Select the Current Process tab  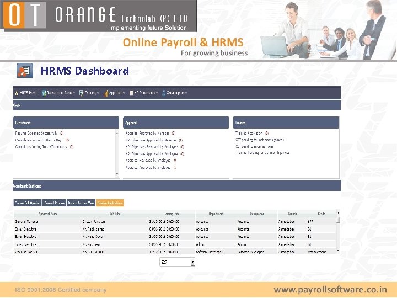[x=54, y=203]
